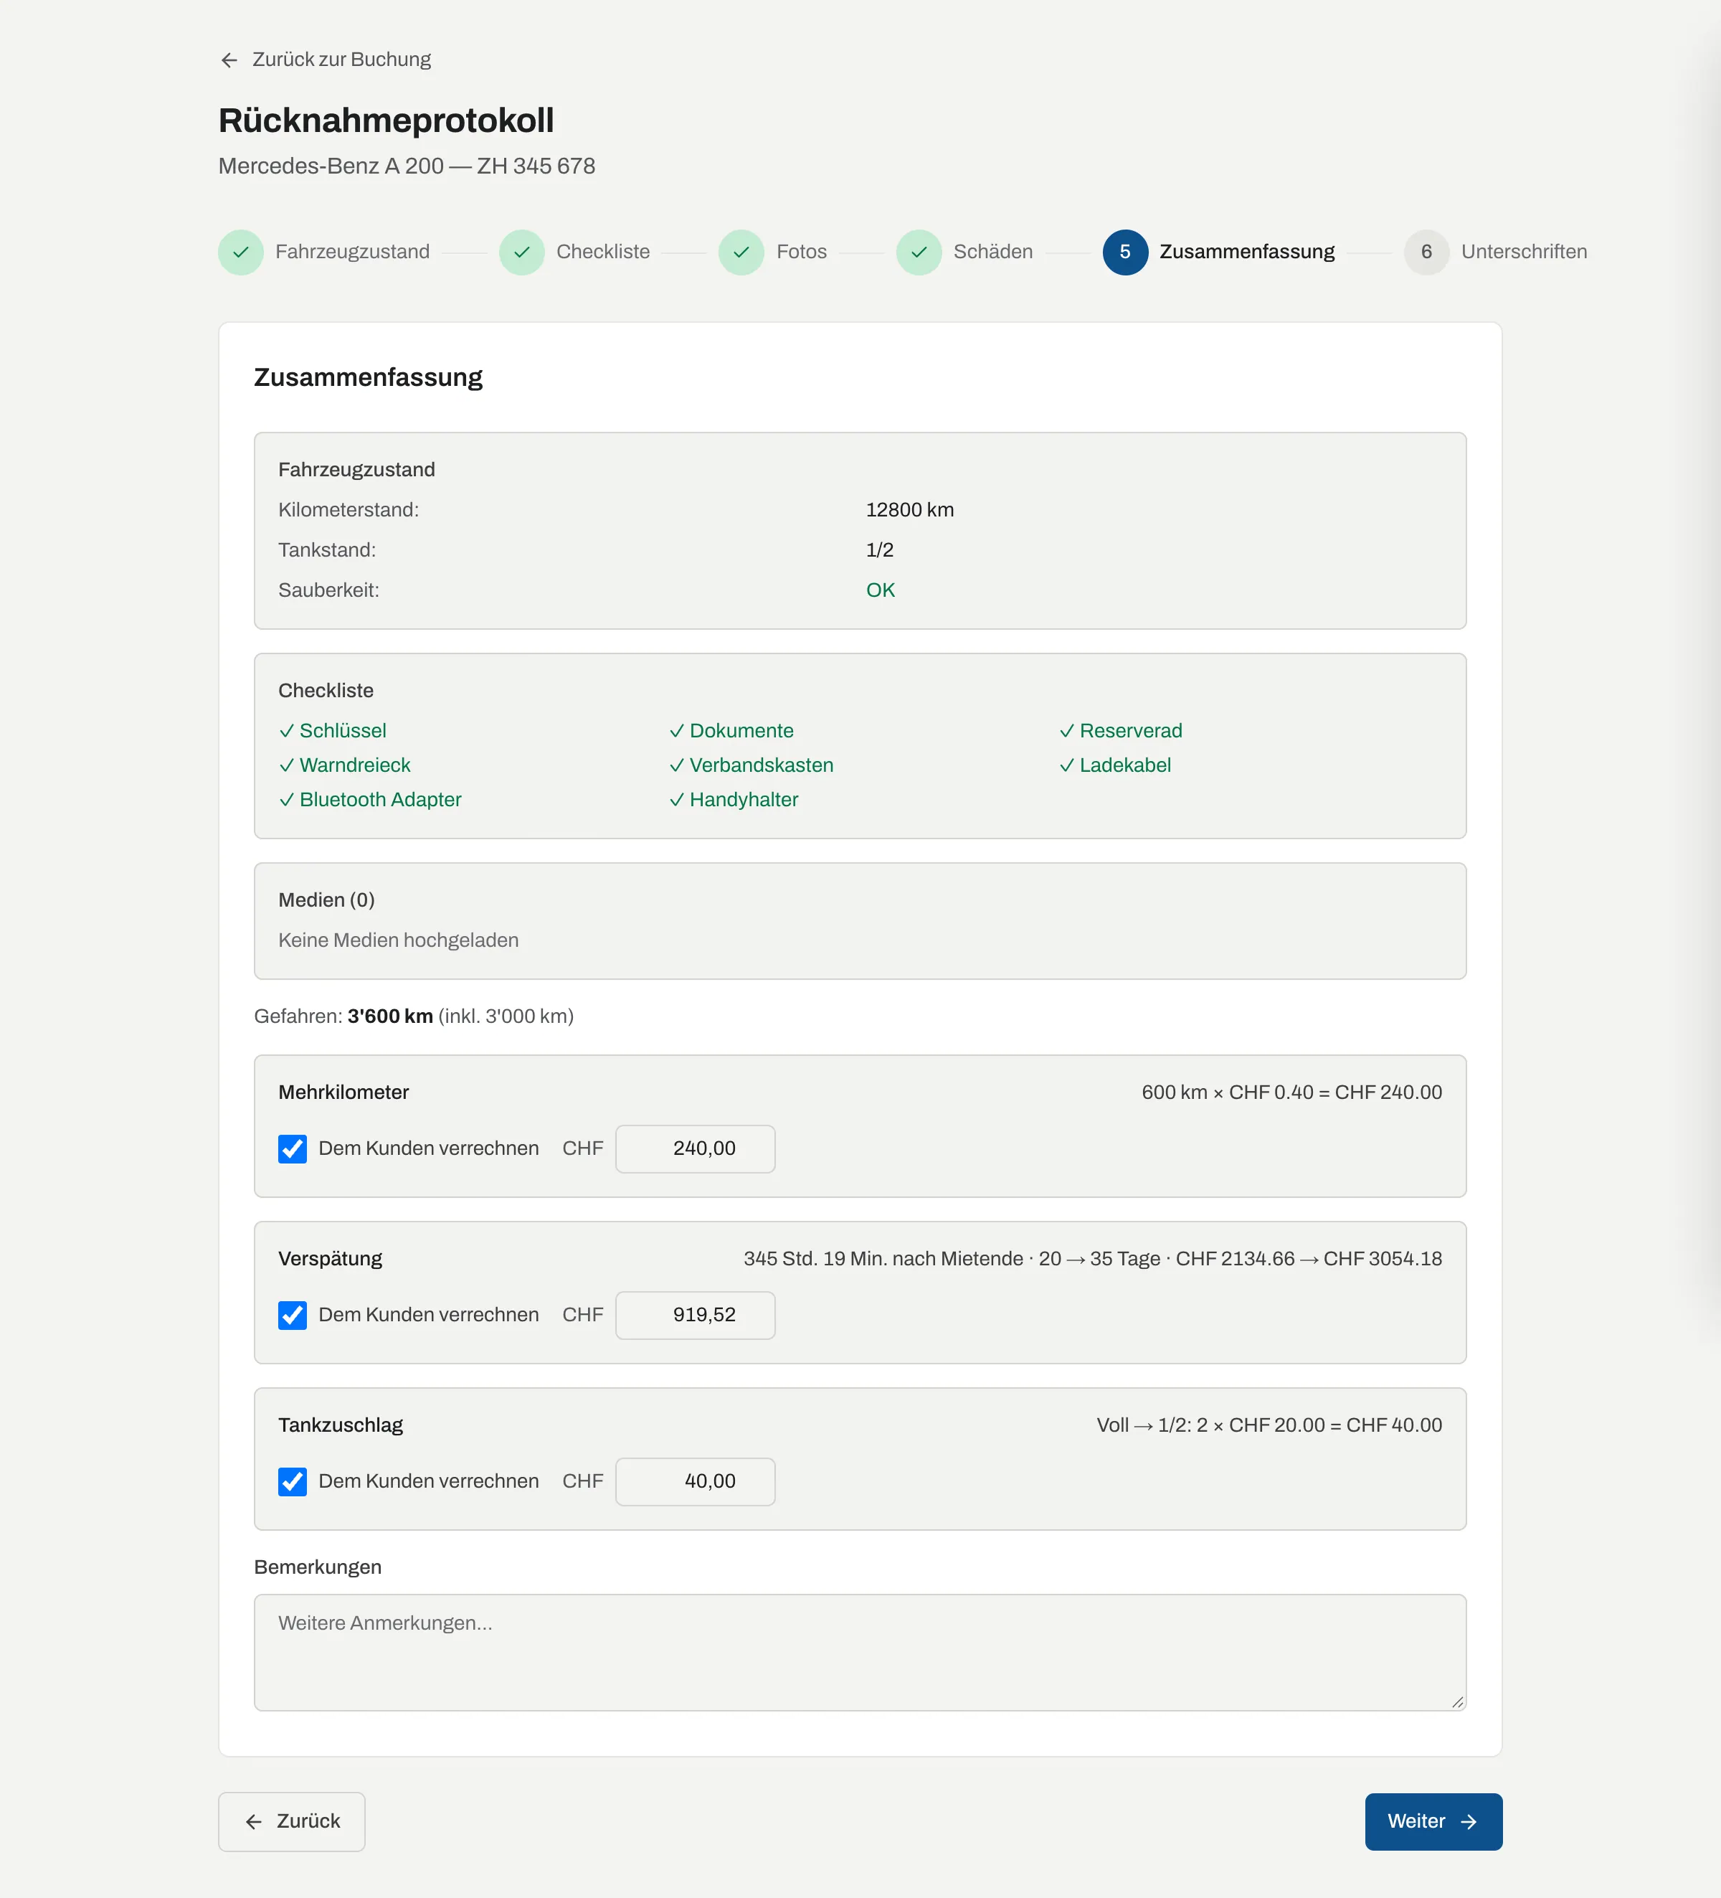Click the blue step 5 circle
The image size is (1721, 1898).
coord(1125,252)
